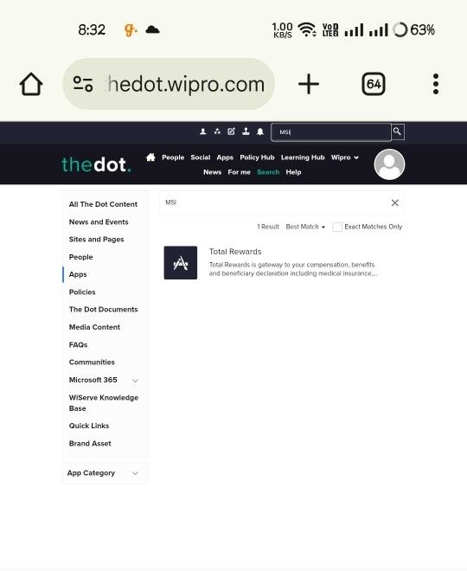
Task: Expand the App Category panel
Action: 105,473
